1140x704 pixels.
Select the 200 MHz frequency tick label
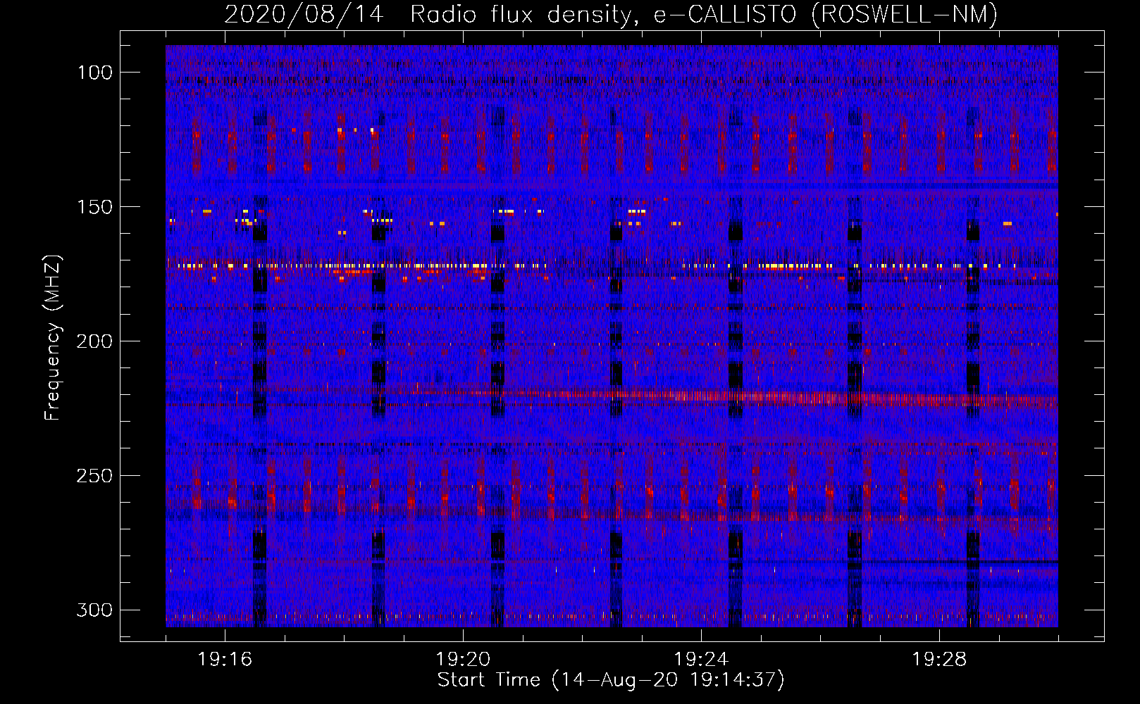94,341
